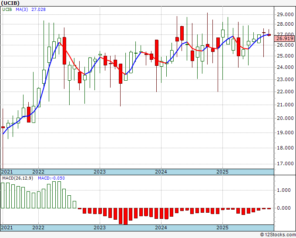
Task: Click the 21.000 price axis label
Action: pyautogui.click(x=285, y=105)
